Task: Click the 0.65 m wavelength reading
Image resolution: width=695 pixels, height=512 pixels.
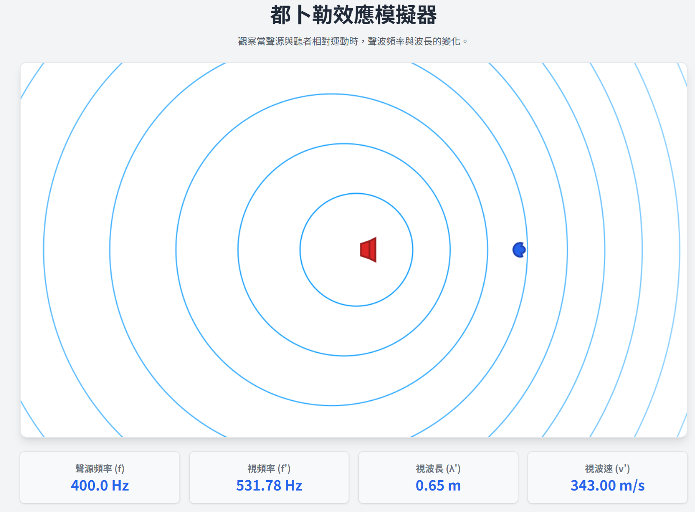Action: tap(438, 486)
